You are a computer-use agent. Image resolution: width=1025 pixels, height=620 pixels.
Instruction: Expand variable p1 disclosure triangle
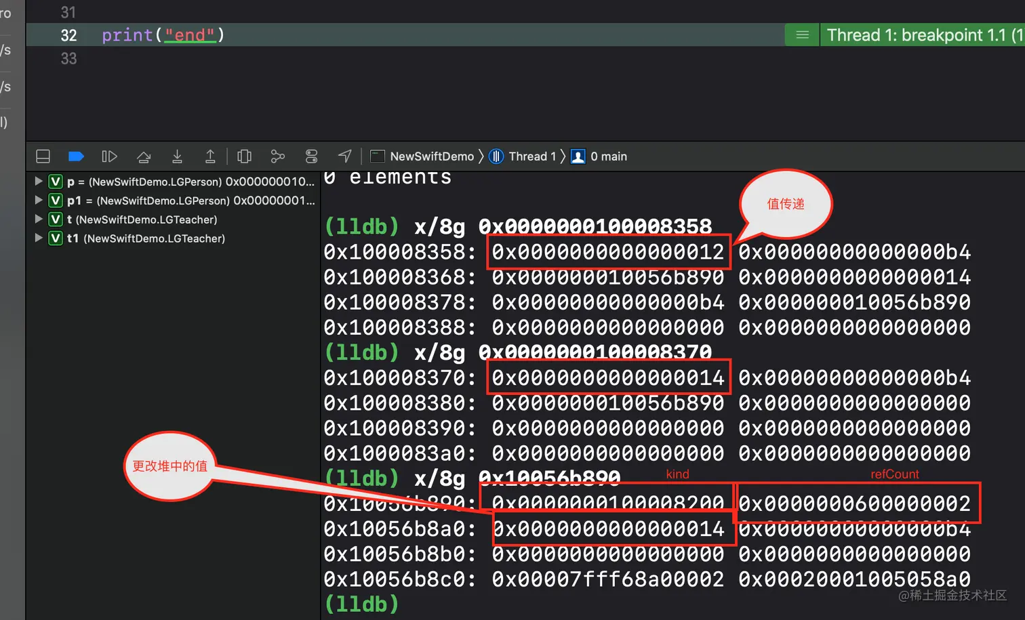pyautogui.click(x=39, y=201)
